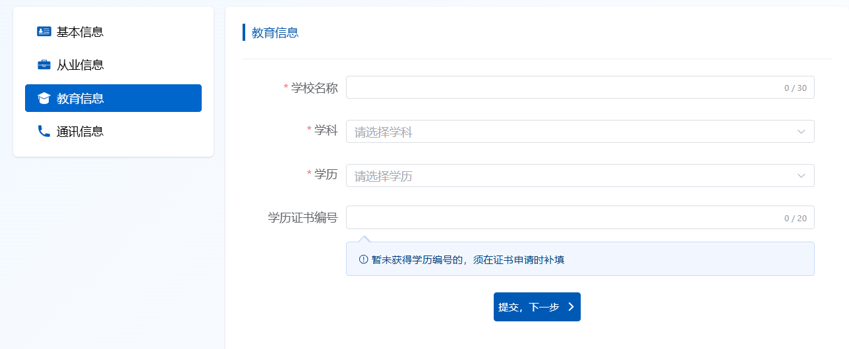This screenshot has height=349, width=849.
Task: Click the right arrow on the submit button
Action: point(571,307)
